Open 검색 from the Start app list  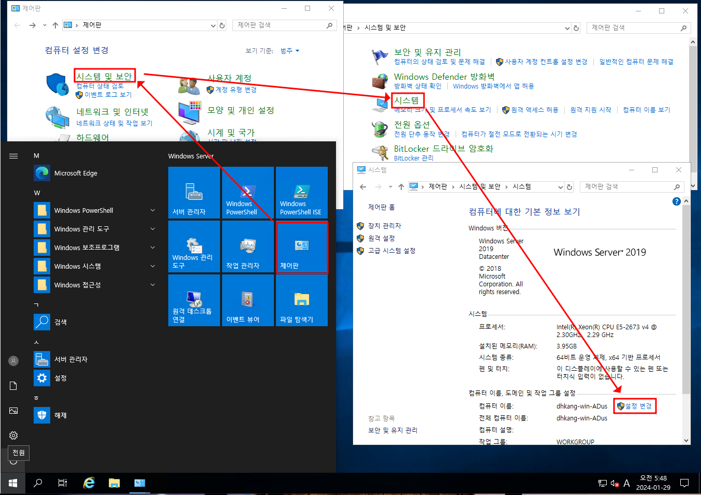coord(95,322)
